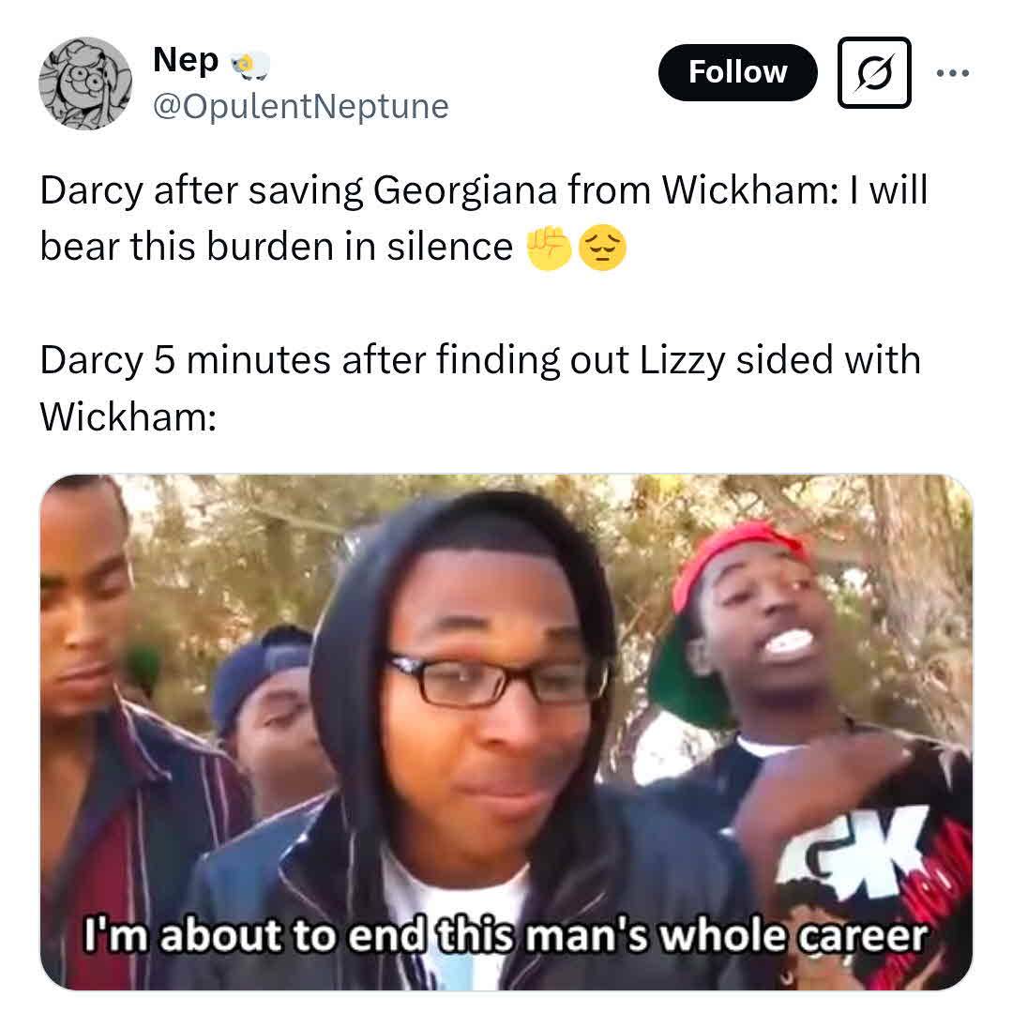Image resolution: width=1012 pixels, height=1012 pixels.
Task: Follow the OpulentNeptune account
Action: [x=738, y=72]
